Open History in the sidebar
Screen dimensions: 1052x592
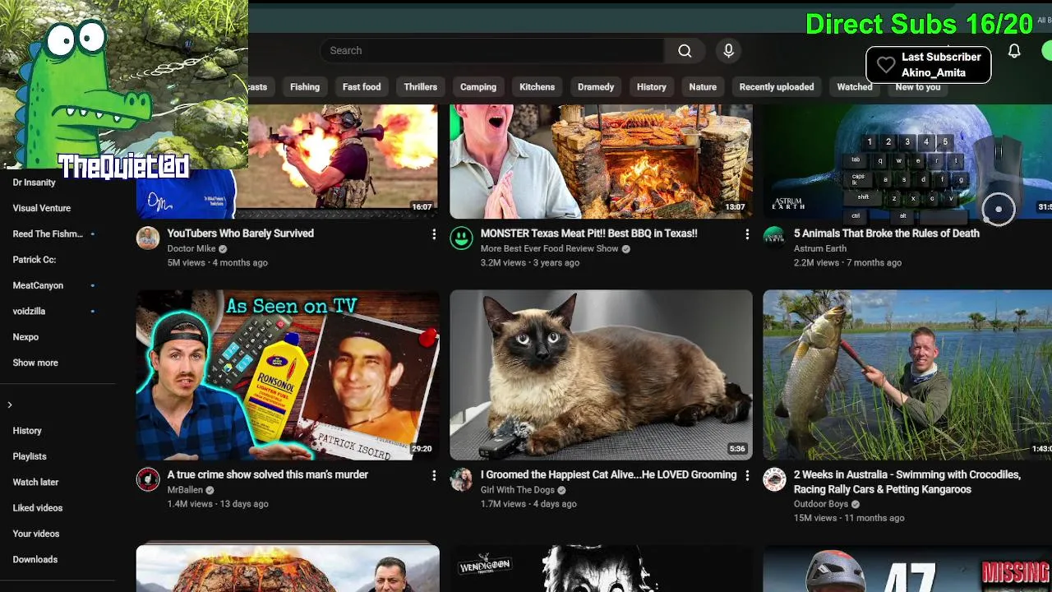[27, 431]
